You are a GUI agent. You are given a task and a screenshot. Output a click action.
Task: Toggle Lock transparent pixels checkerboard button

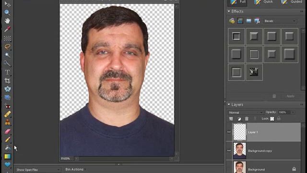[272, 119]
